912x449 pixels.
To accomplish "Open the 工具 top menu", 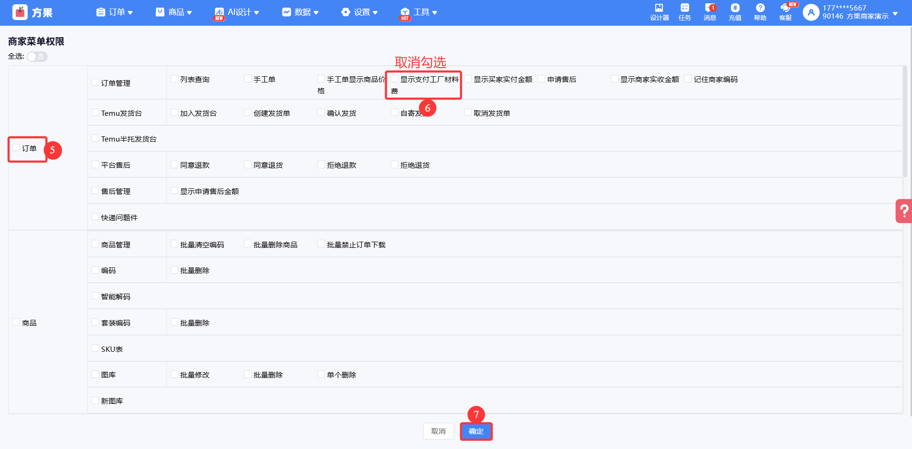I will pos(419,12).
